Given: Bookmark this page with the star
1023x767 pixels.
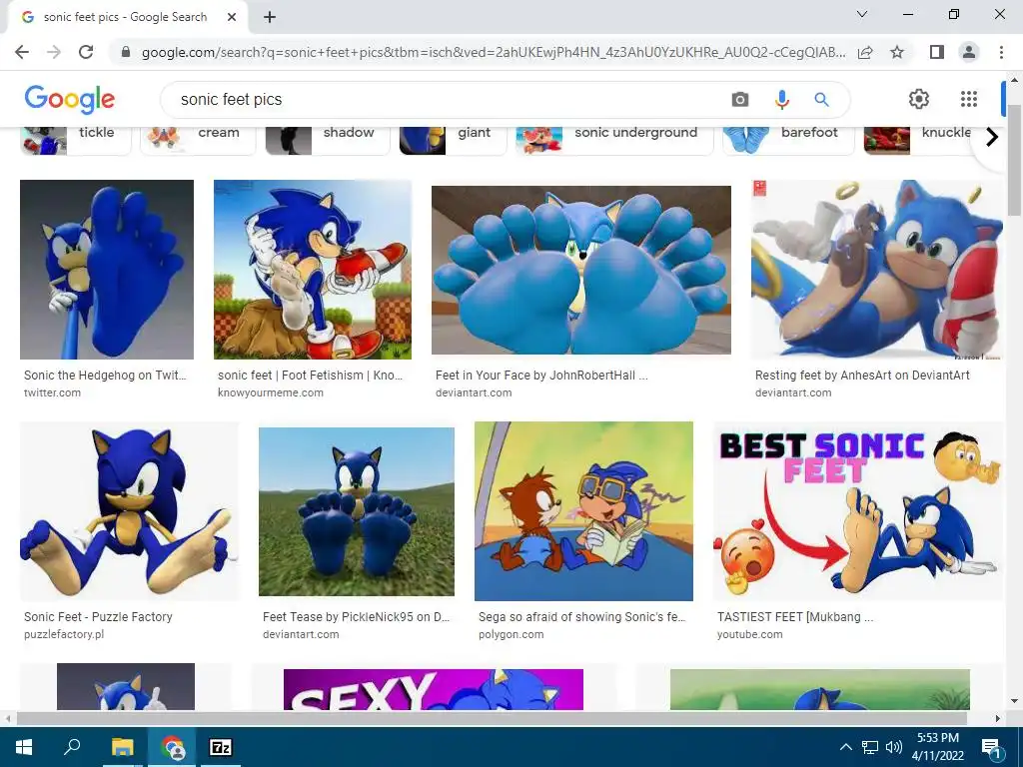Looking at the screenshot, I should click(897, 52).
